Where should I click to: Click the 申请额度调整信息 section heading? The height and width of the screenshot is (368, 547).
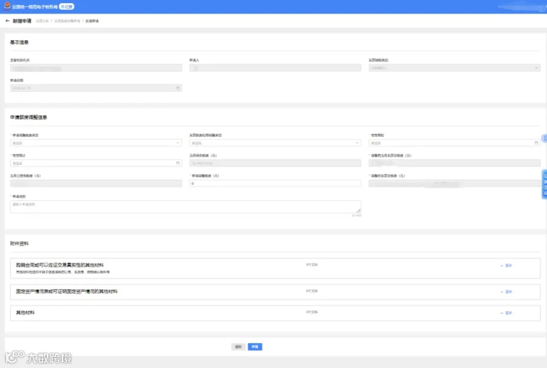(x=28, y=117)
